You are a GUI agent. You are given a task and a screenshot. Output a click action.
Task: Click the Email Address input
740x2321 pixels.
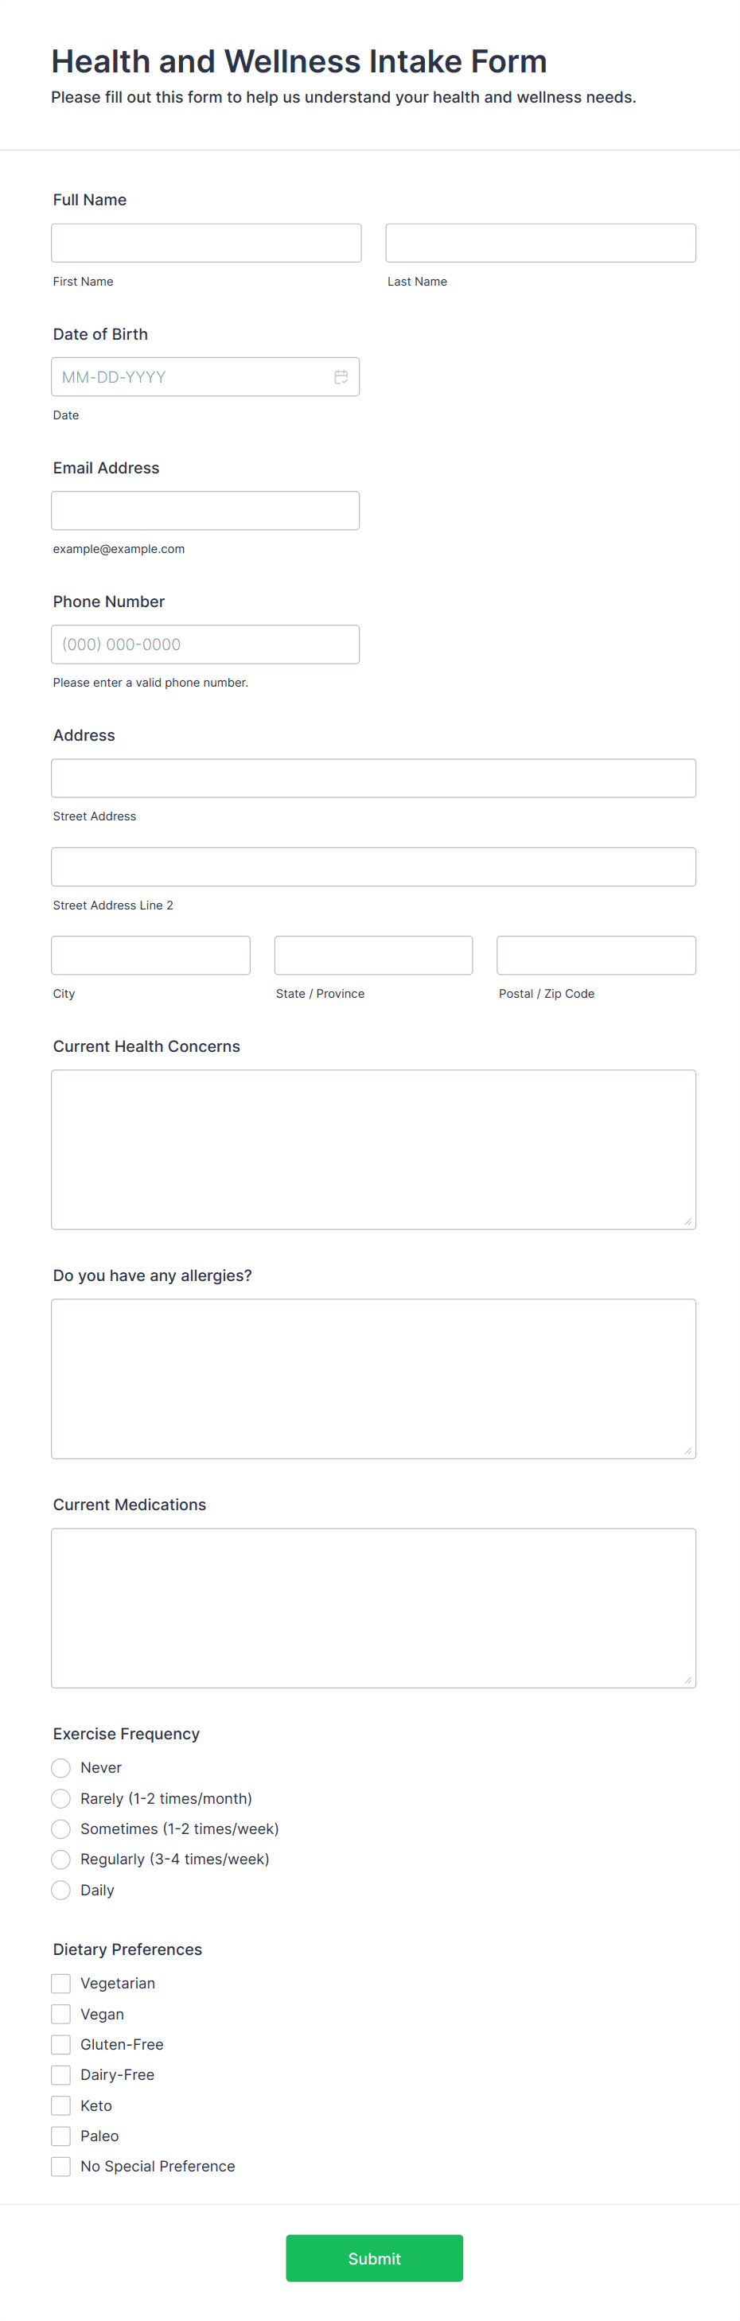coord(205,510)
